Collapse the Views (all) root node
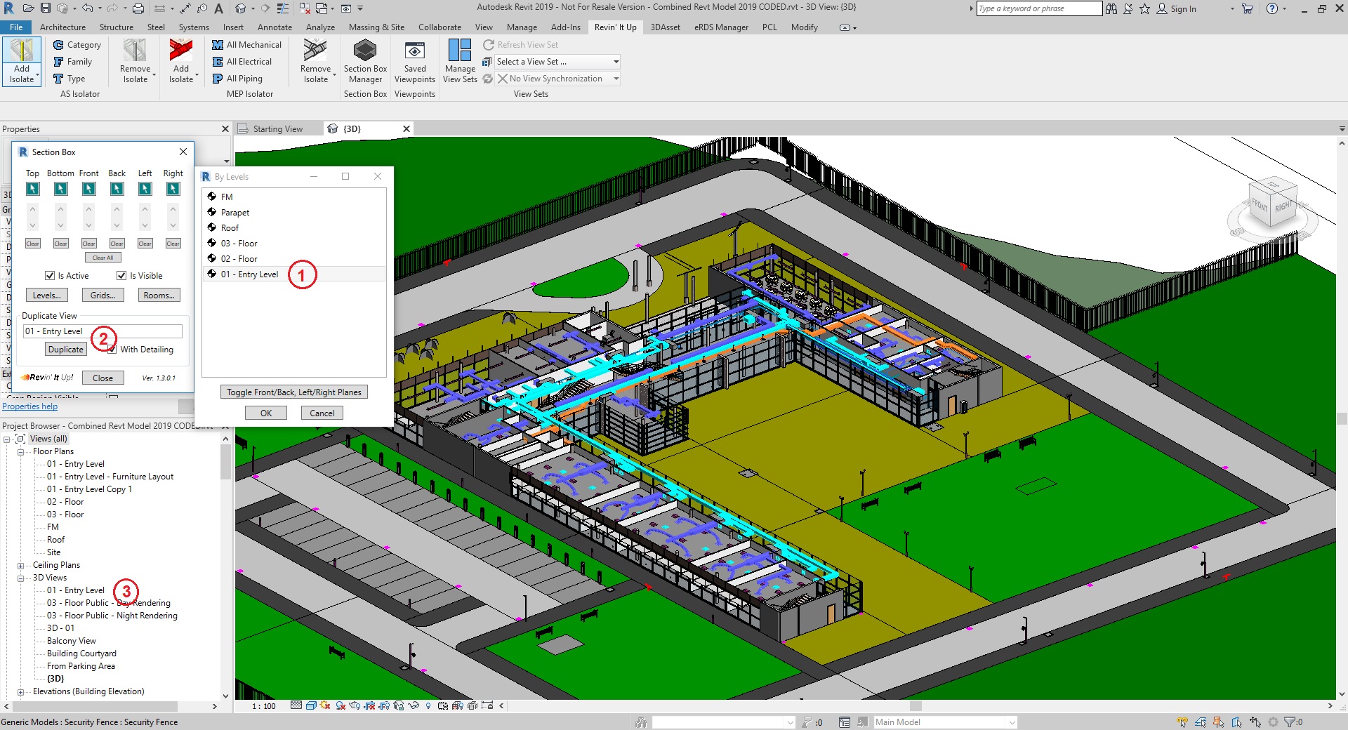Image resolution: width=1348 pixels, height=730 pixels. point(7,439)
